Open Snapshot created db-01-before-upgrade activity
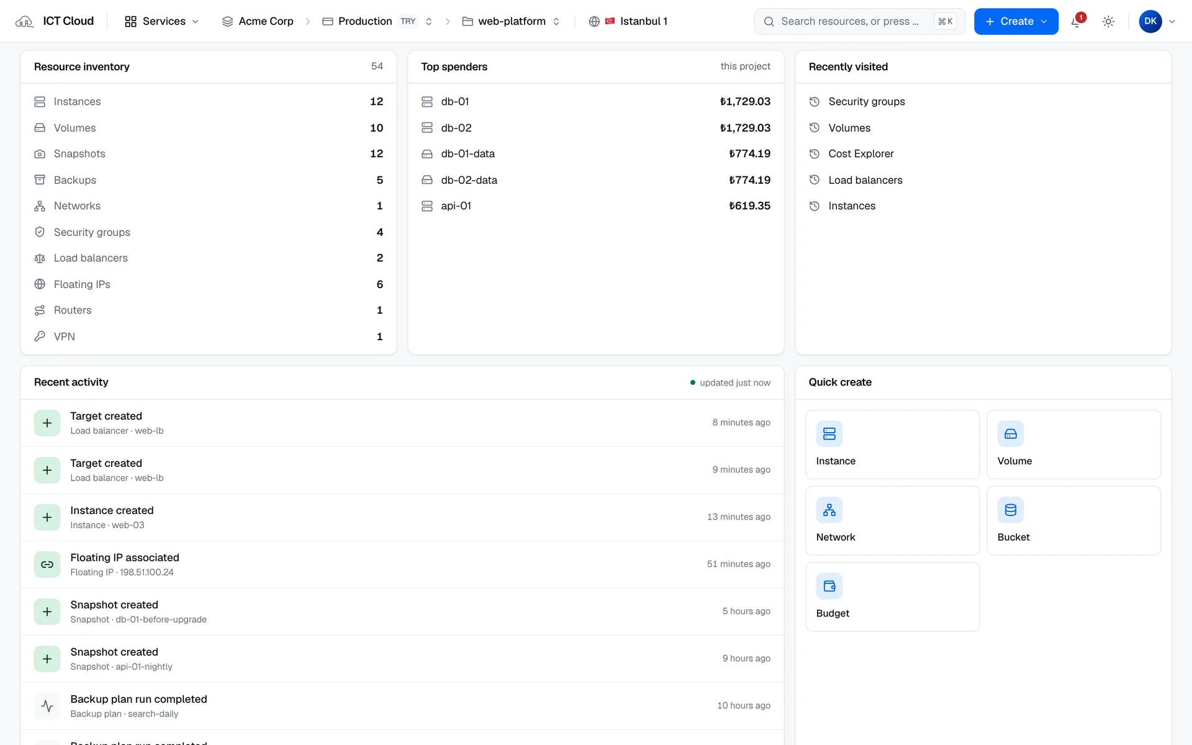1192x745 pixels. click(x=402, y=612)
